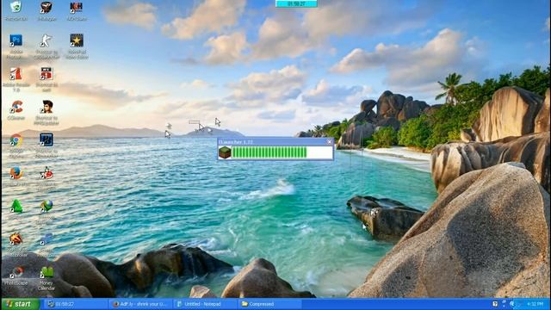
Task: Open the orange fiery game shortcut
Action: [15, 239]
